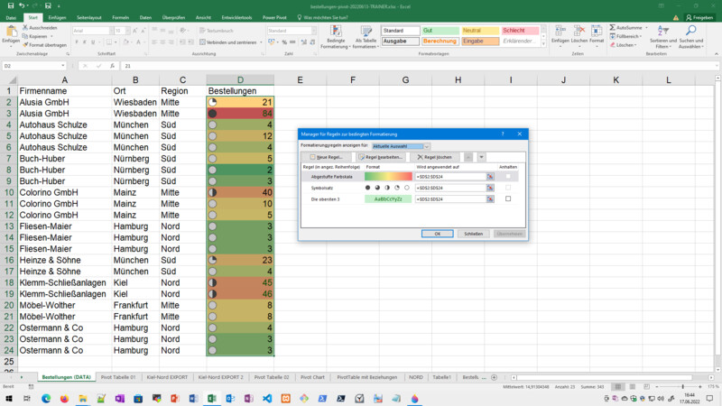Viewport: 722px width, 406px height.
Task: Click the zoom slider in status bar
Action: pyautogui.click(x=679, y=387)
